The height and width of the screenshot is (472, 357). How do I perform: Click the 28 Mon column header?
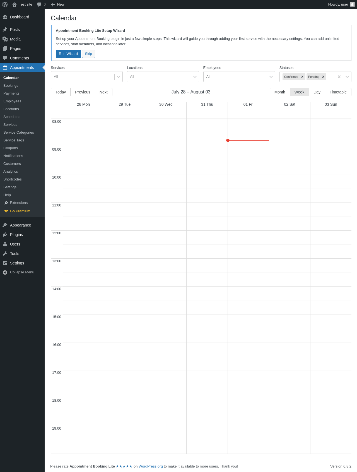tap(83, 104)
